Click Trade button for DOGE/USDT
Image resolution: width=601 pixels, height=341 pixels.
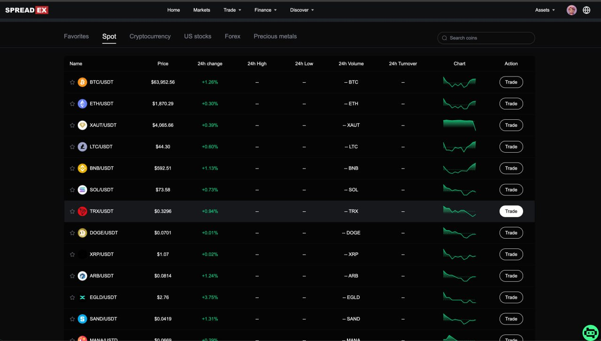point(511,233)
